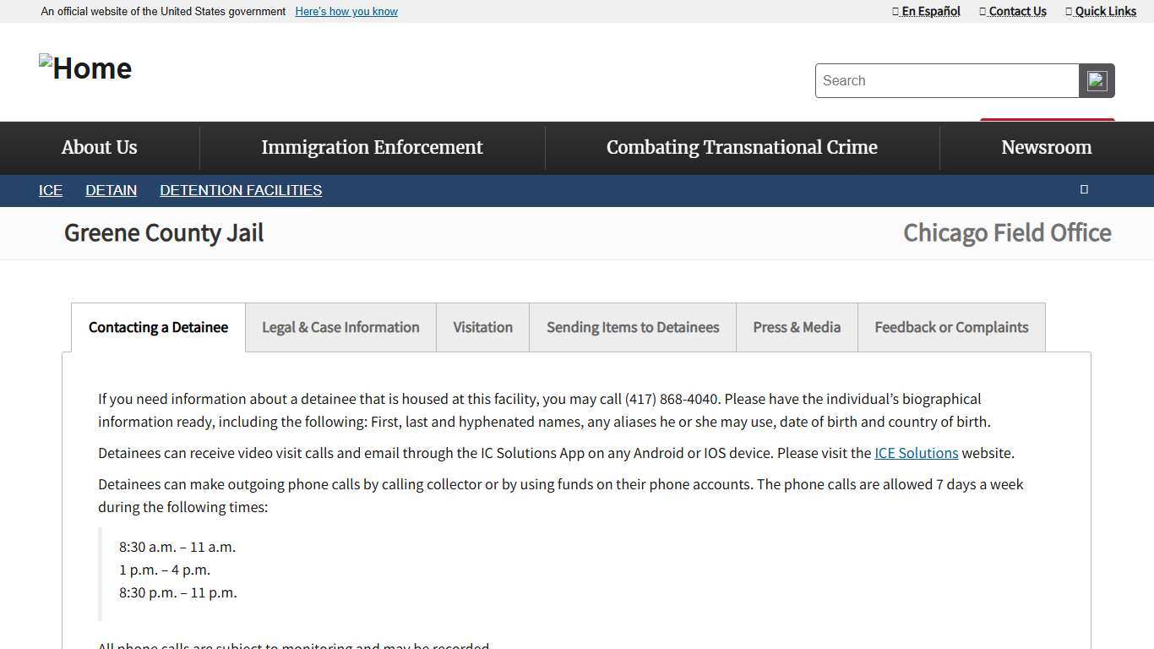Open the Contact Us link

coord(1013,11)
